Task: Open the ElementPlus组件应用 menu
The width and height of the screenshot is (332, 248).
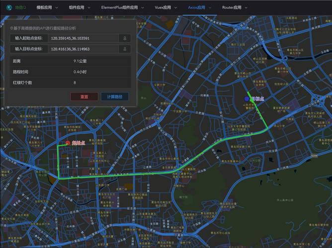Action: [119, 7]
